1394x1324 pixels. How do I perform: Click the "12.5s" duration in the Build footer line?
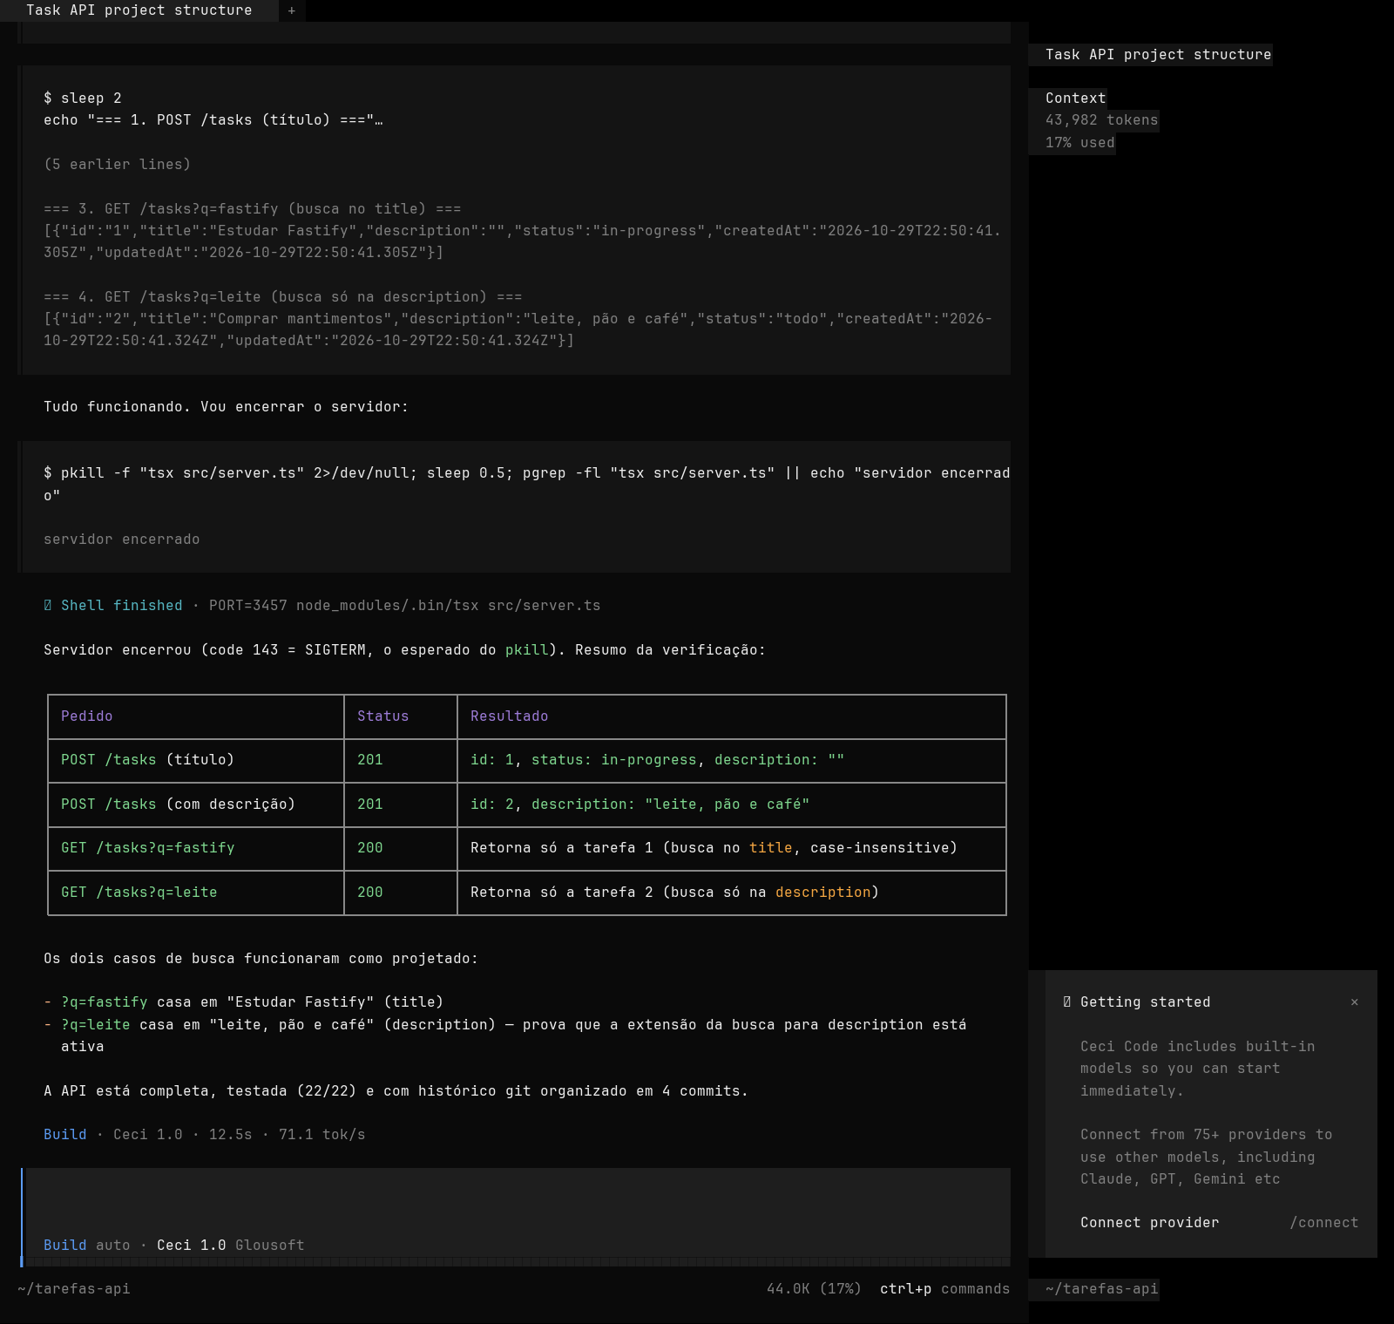tap(230, 1135)
